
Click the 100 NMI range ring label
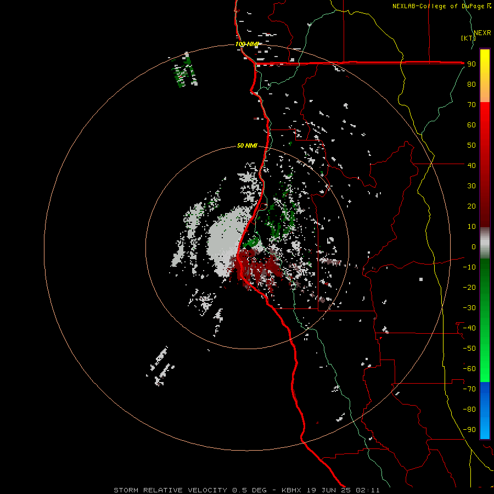(x=247, y=44)
